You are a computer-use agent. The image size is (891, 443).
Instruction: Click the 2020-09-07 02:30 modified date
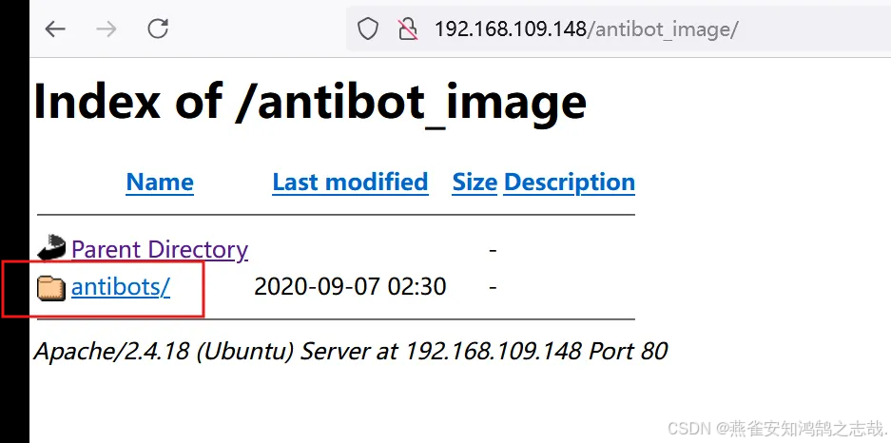point(350,287)
